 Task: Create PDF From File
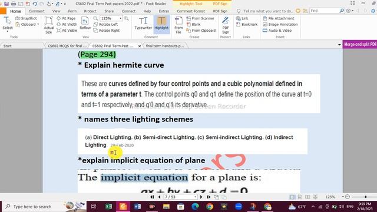178,25
